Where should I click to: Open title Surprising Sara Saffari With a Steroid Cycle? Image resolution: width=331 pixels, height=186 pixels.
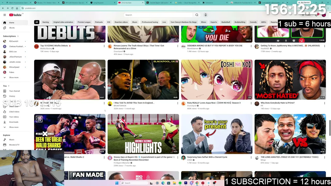(207, 157)
